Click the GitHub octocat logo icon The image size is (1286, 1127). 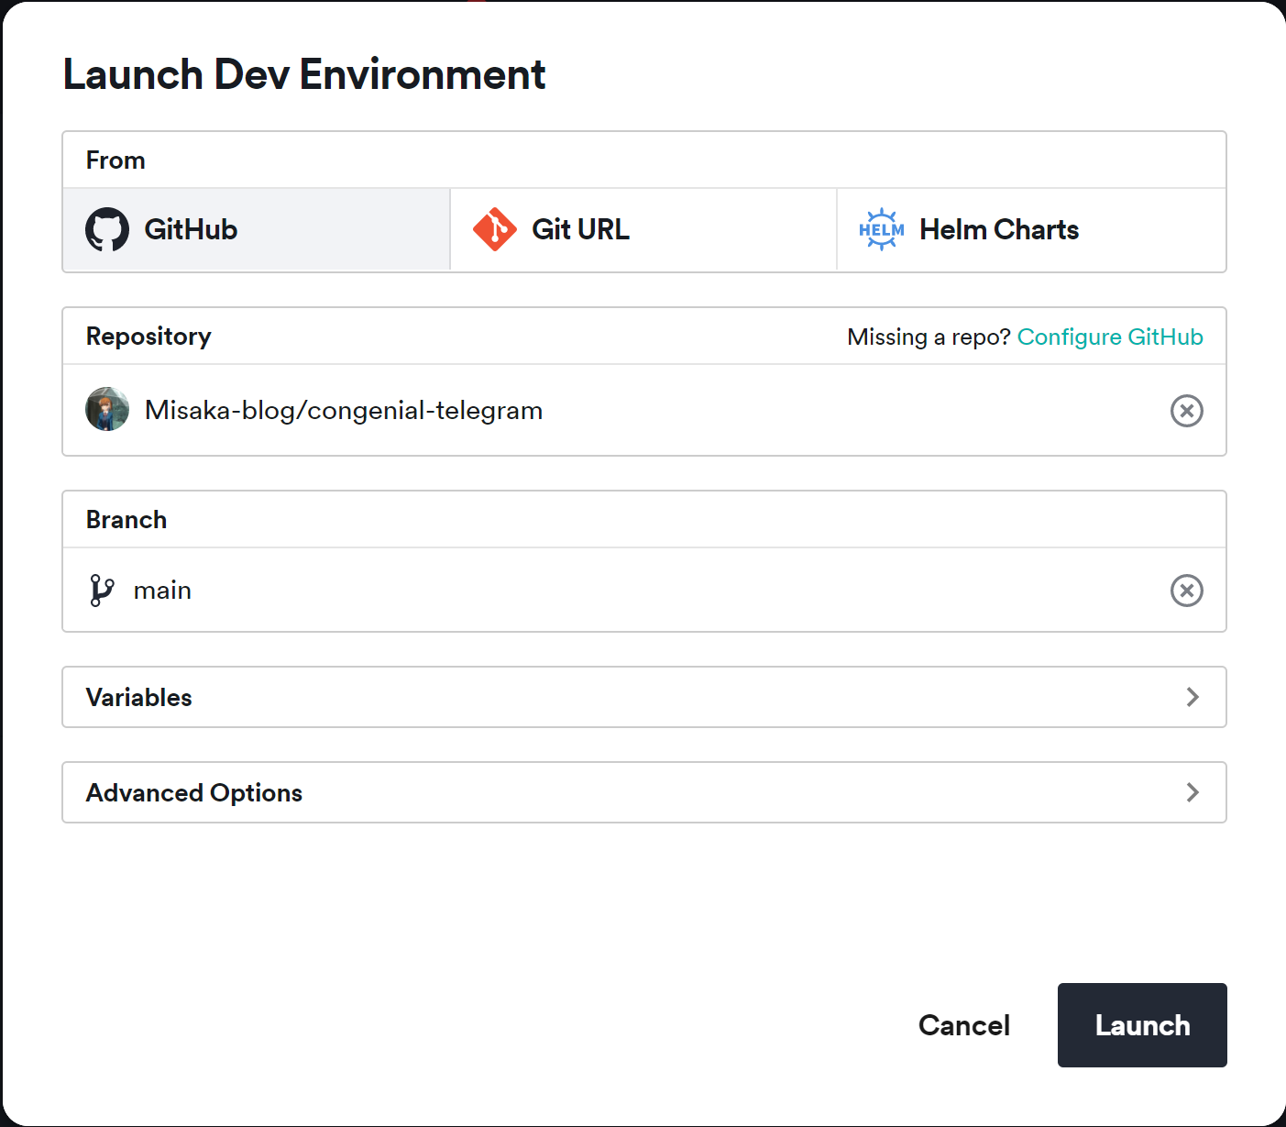(107, 229)
